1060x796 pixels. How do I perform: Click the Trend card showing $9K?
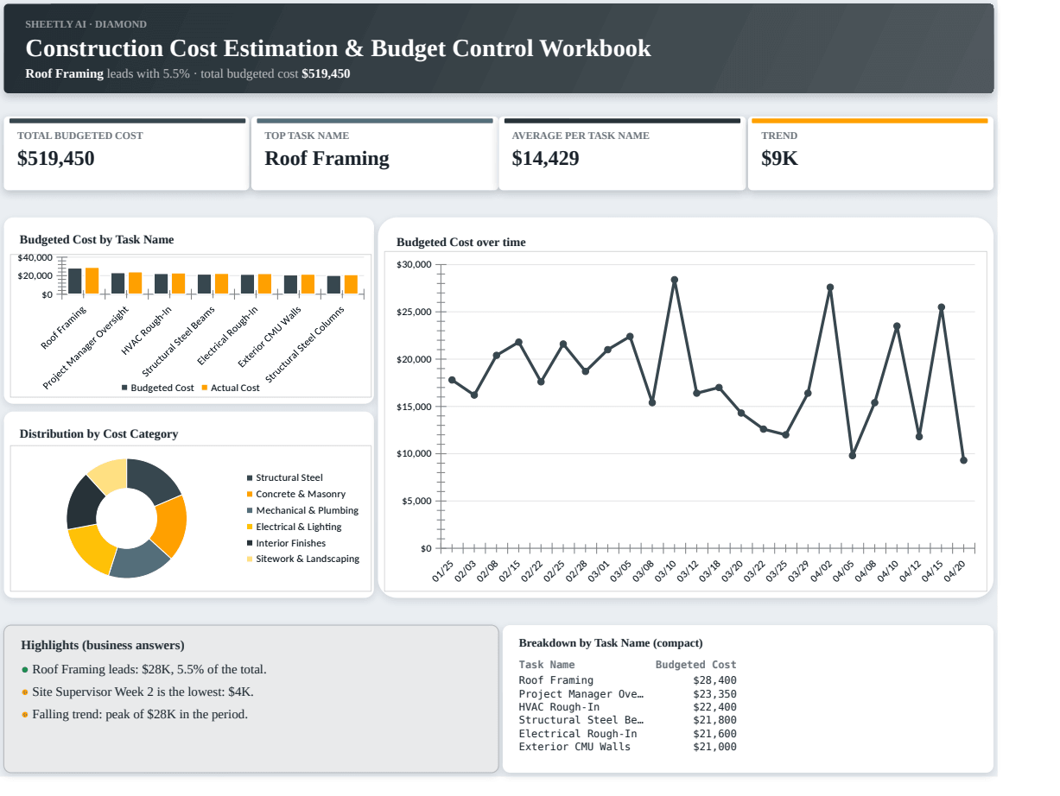tap(869, 154)
